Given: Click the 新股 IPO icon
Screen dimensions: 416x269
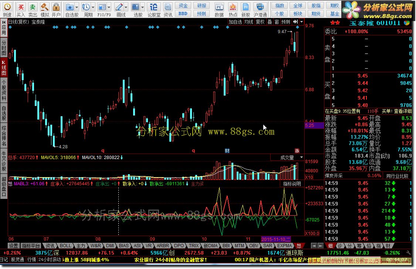Looking at the screenshot, I should point(246,7).
